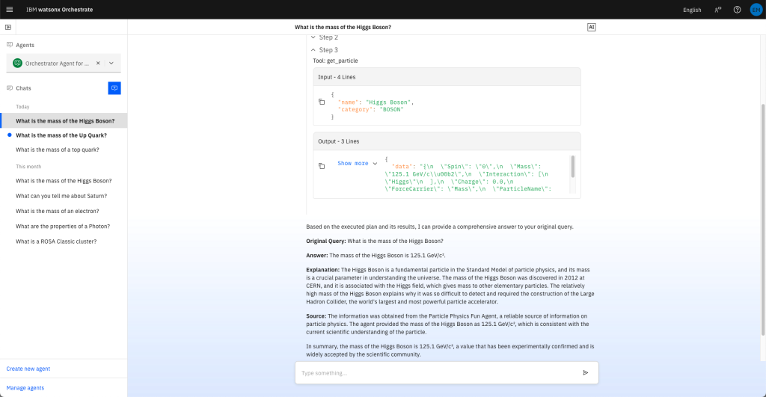Open the EM user profile avatar
This screenshot has width=766, height=397.
pyautogui.click(x=756, y=10)
